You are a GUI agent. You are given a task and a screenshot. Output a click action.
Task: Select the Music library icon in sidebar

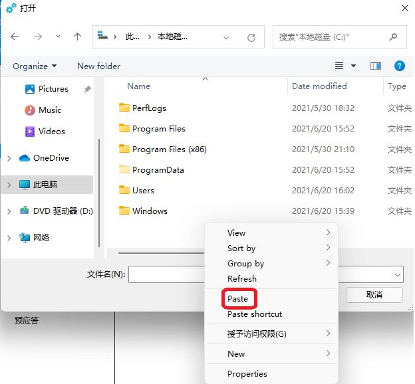30,110
